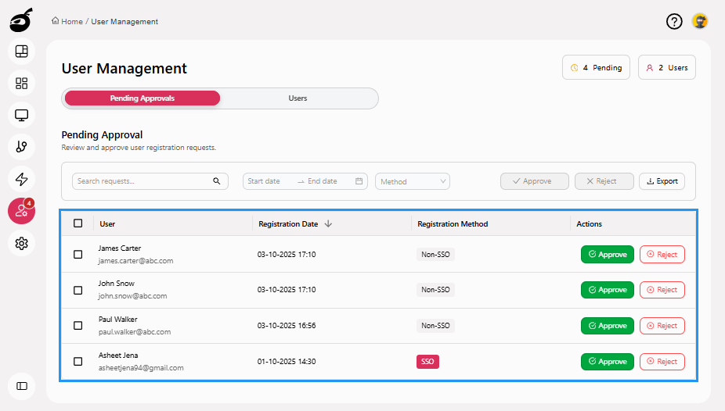Click the bulk Reject toolbar button
725x411 pixels.
click(x=604, y=181)
